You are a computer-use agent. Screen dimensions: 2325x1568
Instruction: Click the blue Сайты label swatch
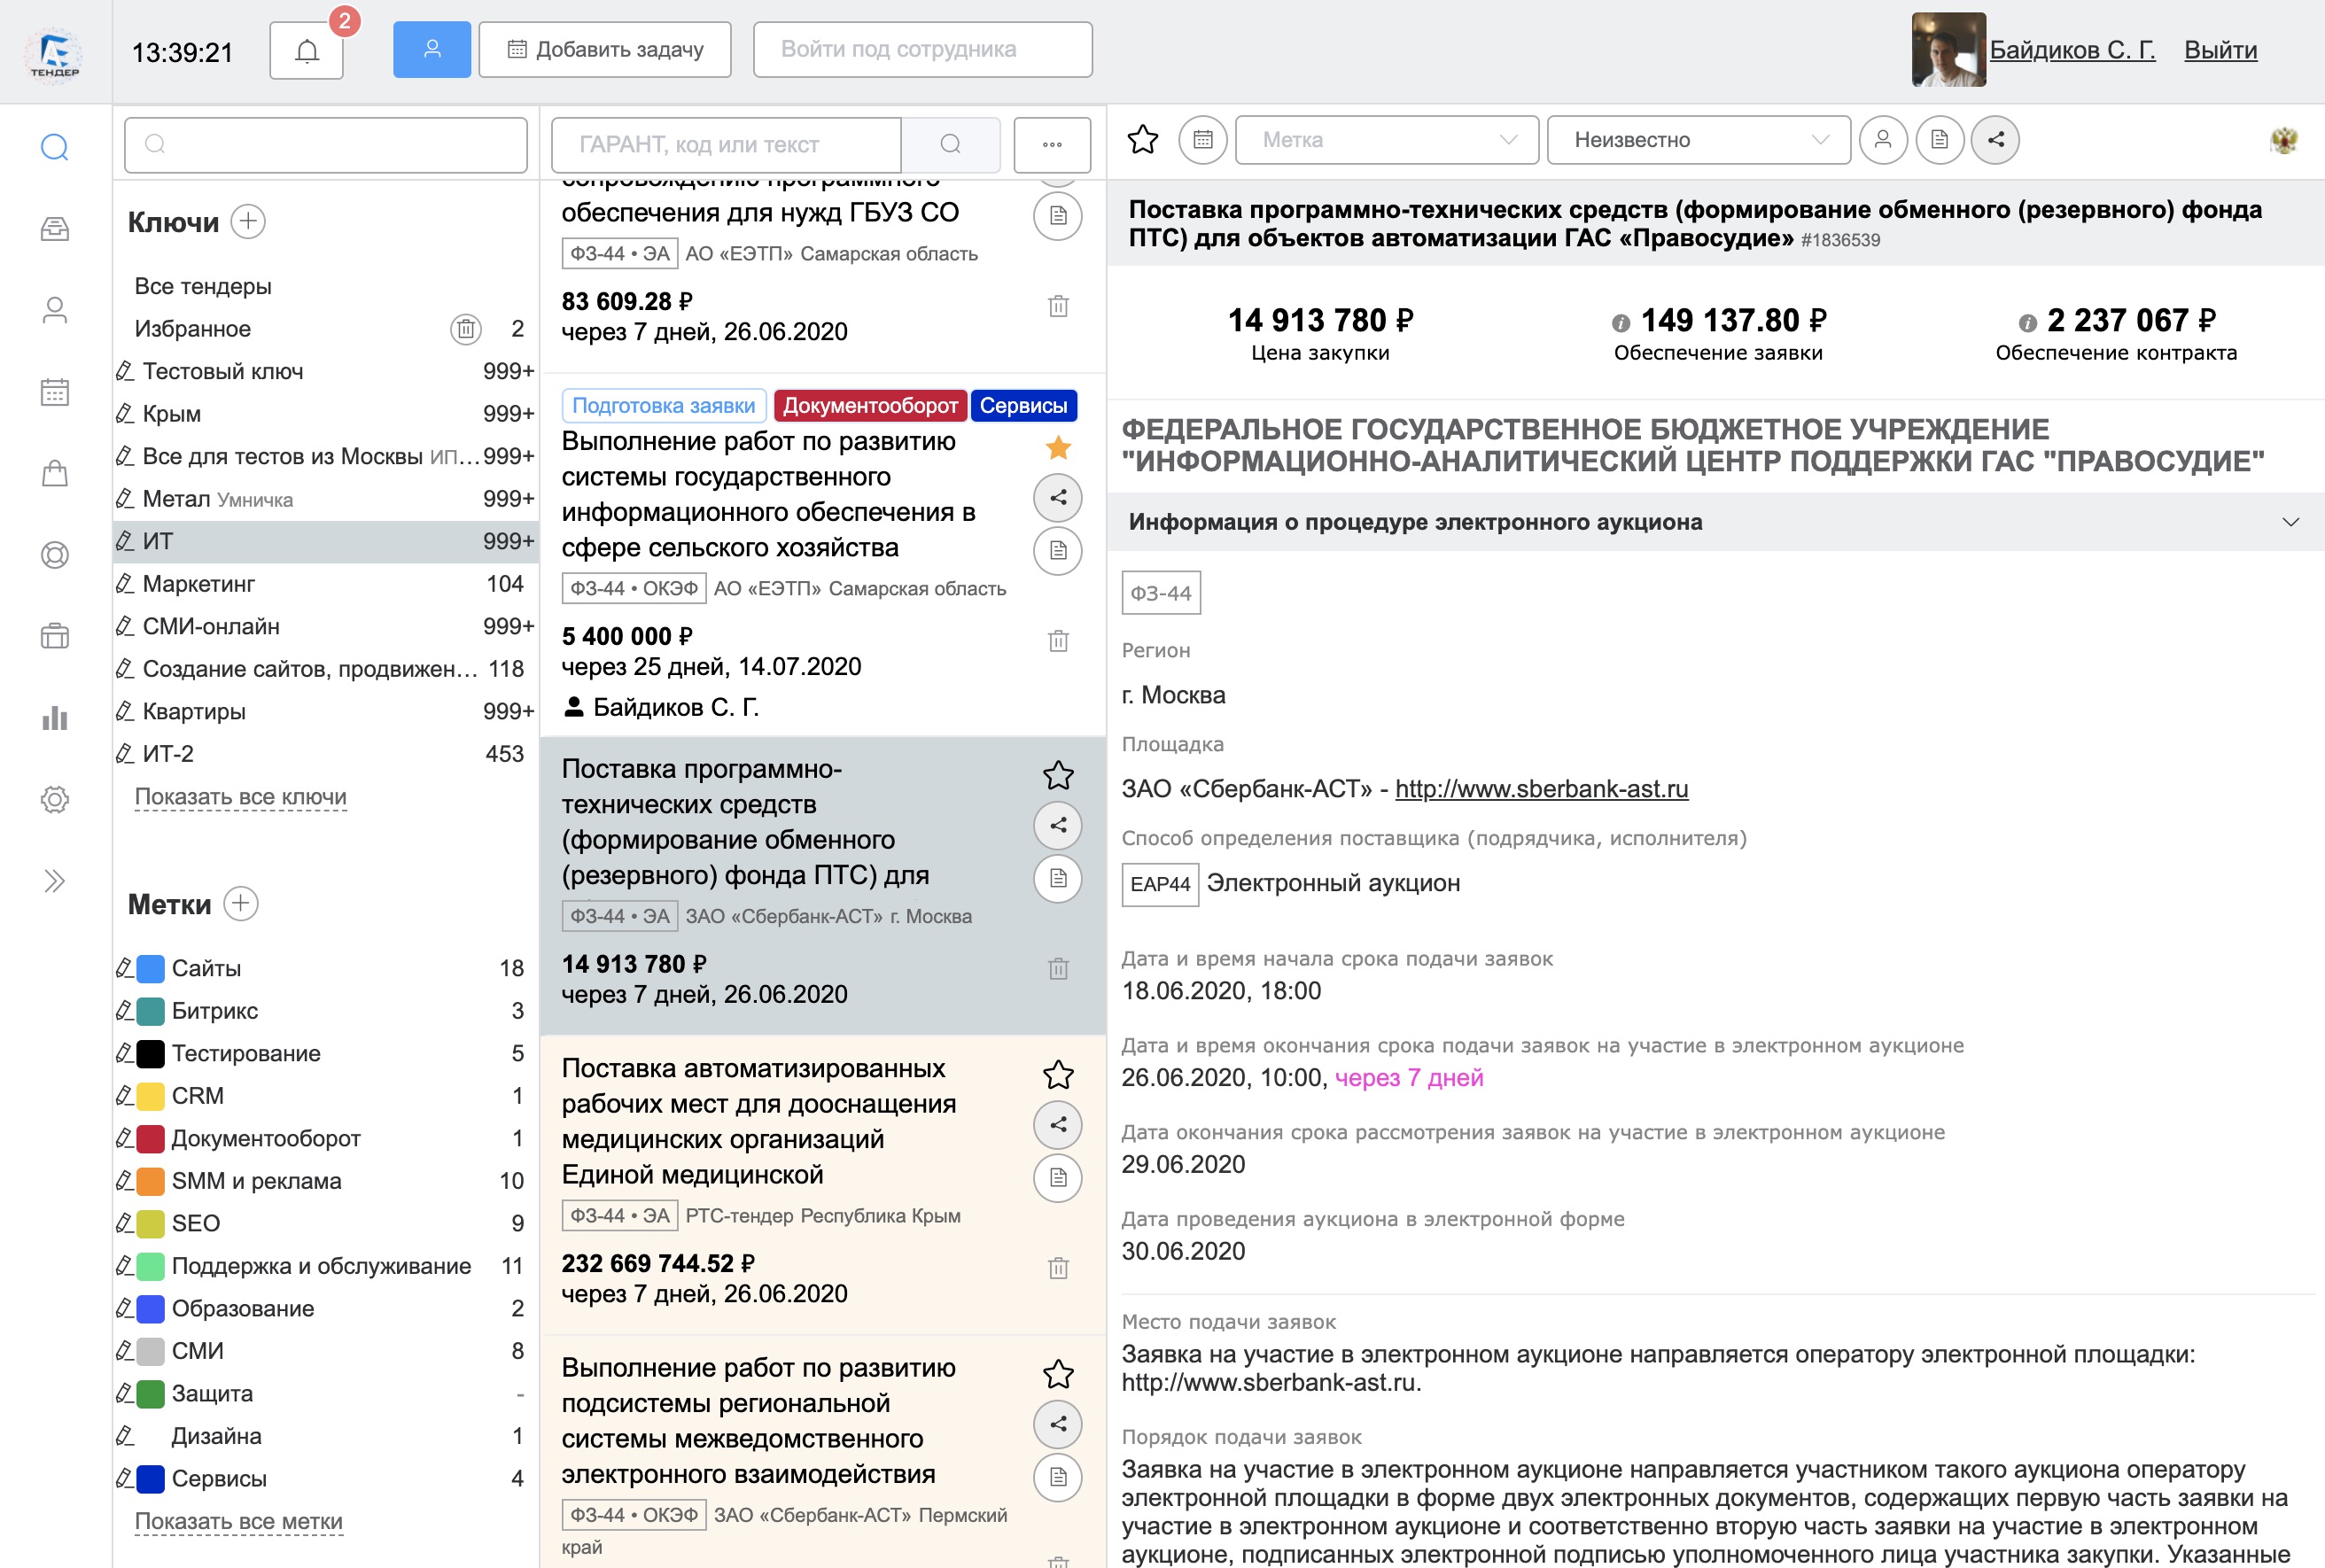click(150, 969)
